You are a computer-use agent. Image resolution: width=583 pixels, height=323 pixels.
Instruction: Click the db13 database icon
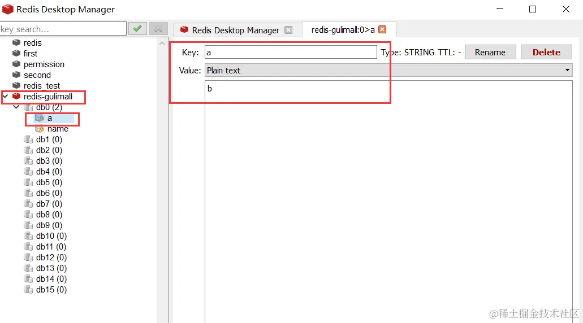point(28,268)
